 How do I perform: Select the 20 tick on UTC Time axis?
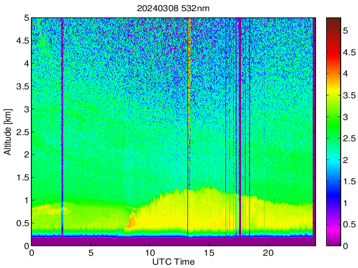pos(268,252)
